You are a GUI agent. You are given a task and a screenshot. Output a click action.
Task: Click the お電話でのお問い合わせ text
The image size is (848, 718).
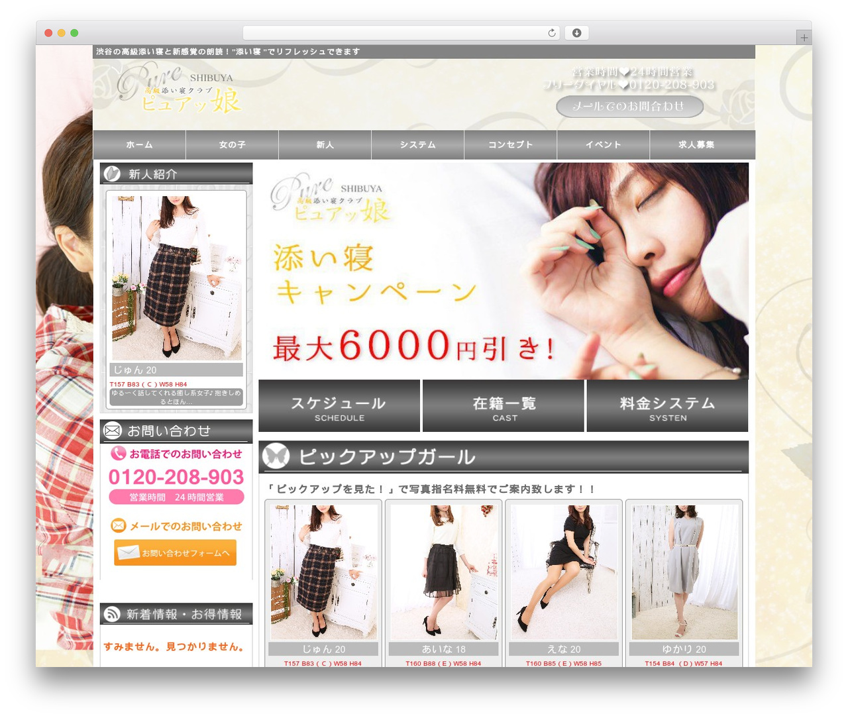pos(185,454)
